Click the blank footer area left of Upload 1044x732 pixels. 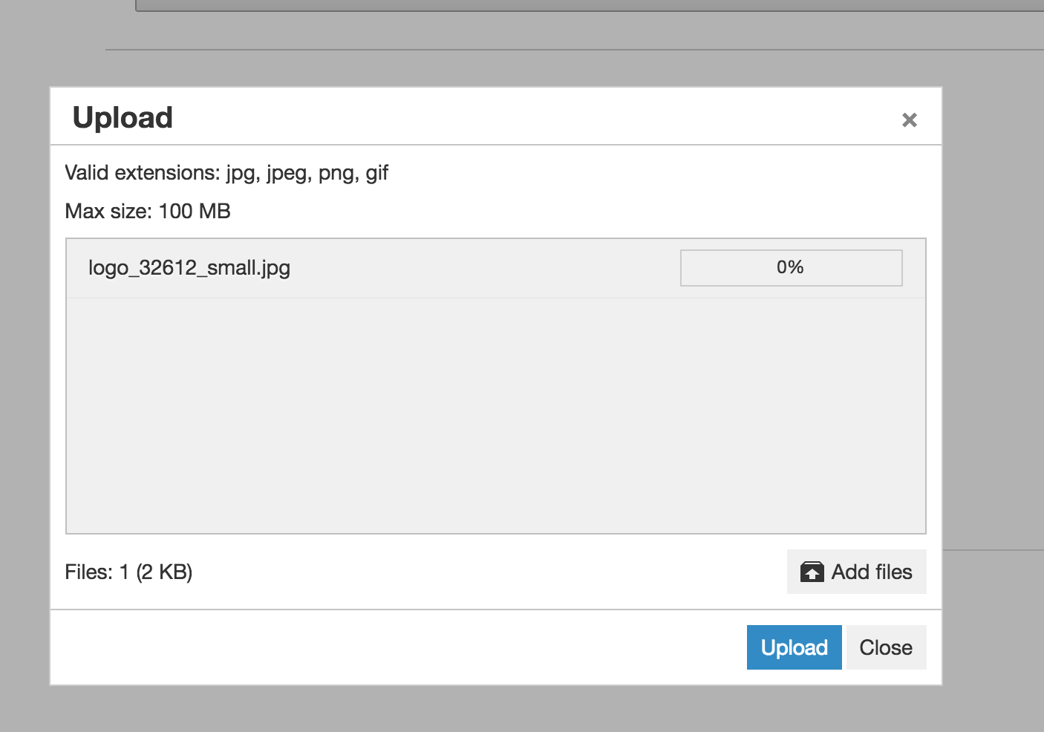coord(394,647)
